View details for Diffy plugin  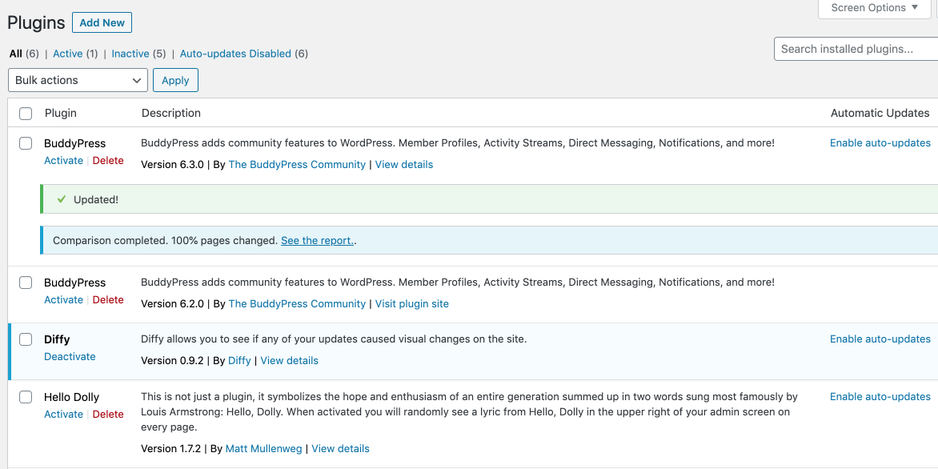[x=290, y=361]
